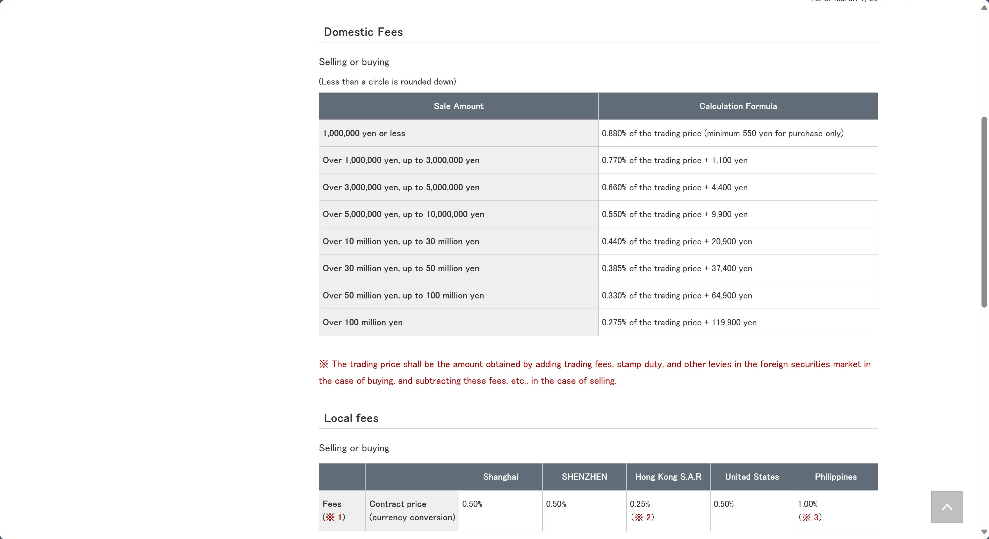The image size is (989, 539).
Task: Click the '1,000,000 yen or less' cell
Action: point(458,133)
